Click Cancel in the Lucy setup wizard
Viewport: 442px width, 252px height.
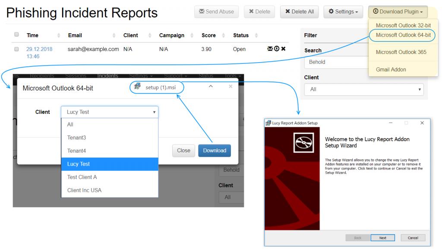point(413,238)
